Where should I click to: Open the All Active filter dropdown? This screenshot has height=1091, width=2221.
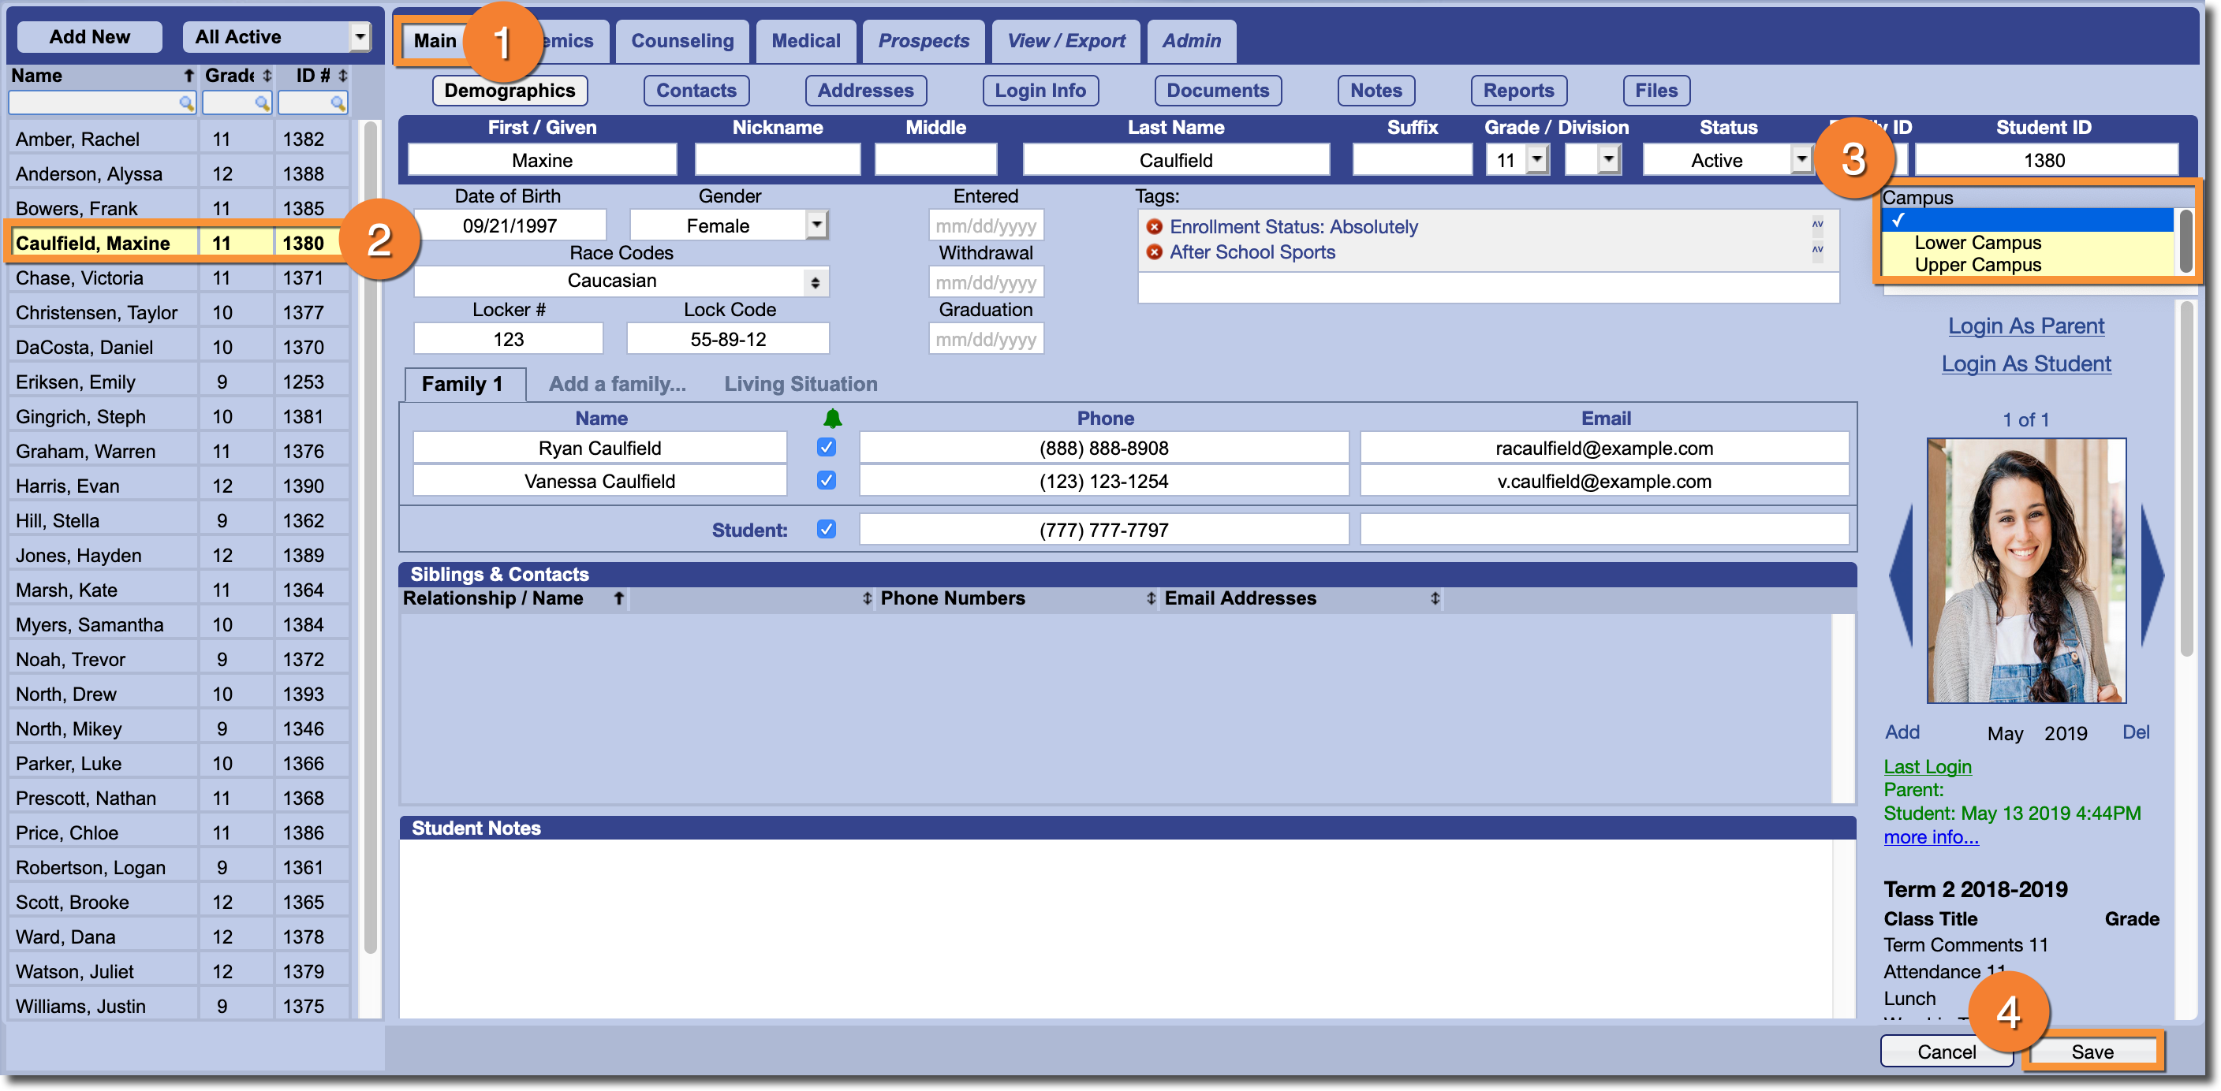point(360,37)
